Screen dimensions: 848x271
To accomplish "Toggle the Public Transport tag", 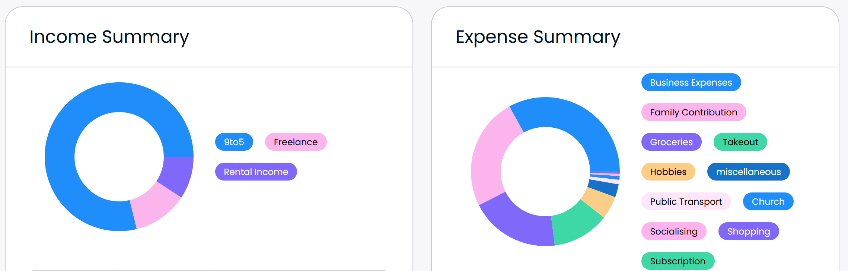I will (x=686, y=201).
